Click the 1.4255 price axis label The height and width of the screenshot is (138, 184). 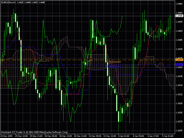click(x=179, y=131)
